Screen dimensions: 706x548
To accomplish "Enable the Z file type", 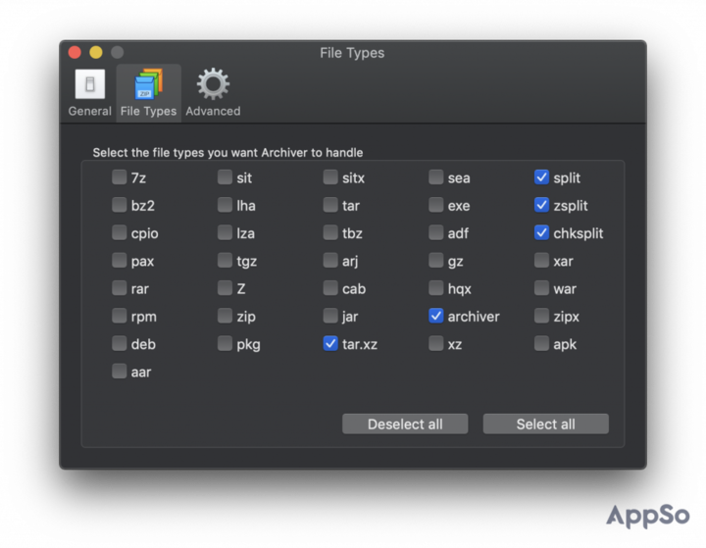I will tap(225, 288).
